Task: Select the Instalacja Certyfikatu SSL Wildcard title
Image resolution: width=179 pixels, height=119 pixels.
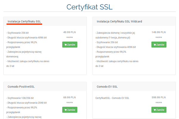Action: click(x=119, y=21)
